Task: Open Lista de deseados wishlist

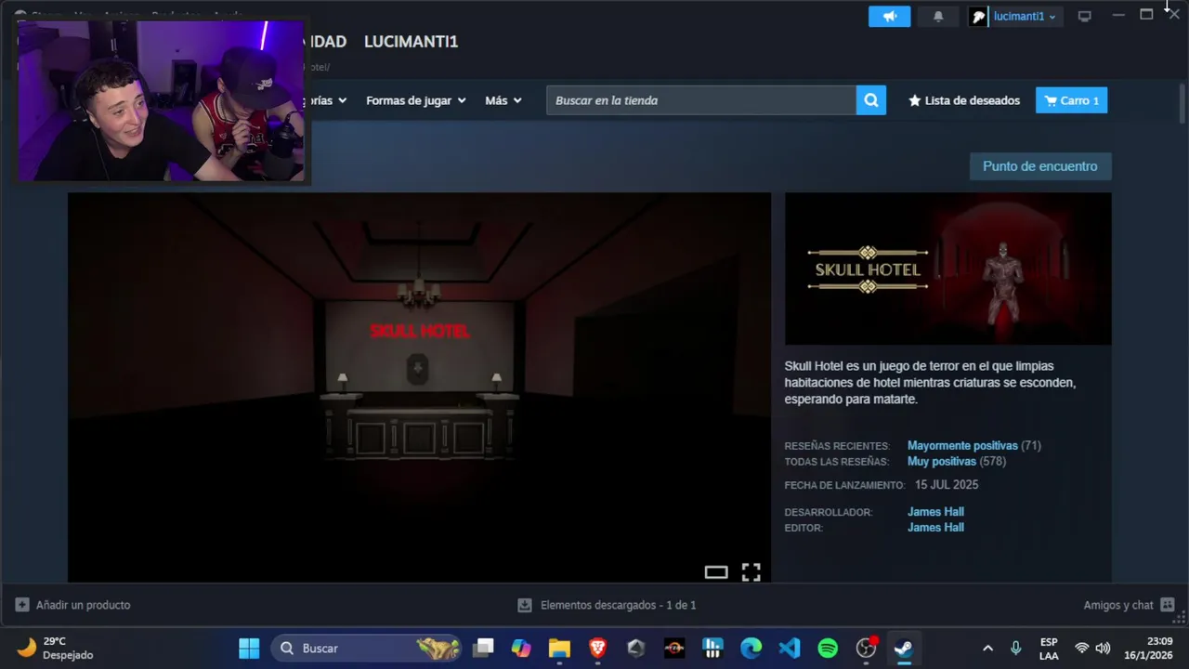Action: click(964, 100)
